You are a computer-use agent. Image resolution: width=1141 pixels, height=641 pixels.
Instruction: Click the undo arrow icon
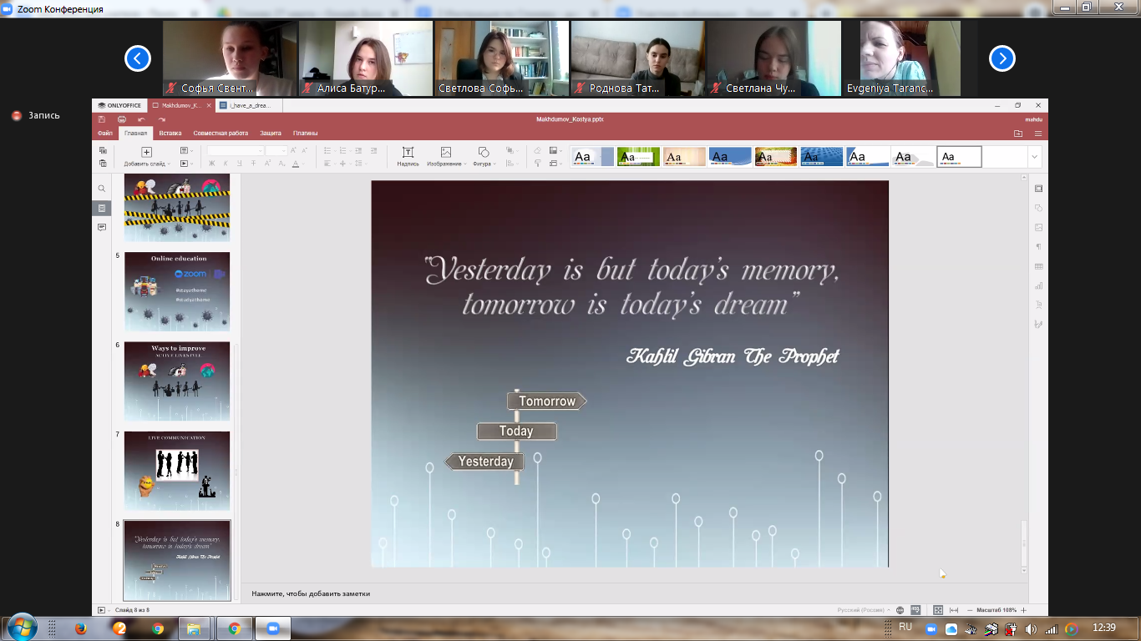point(142,119)
